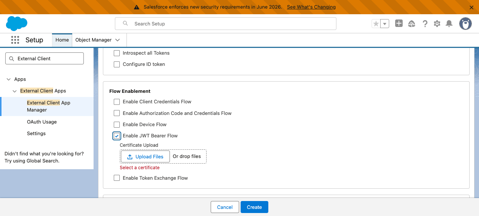Open the favorites list dropdown arrow

click(x=385, y=24)
